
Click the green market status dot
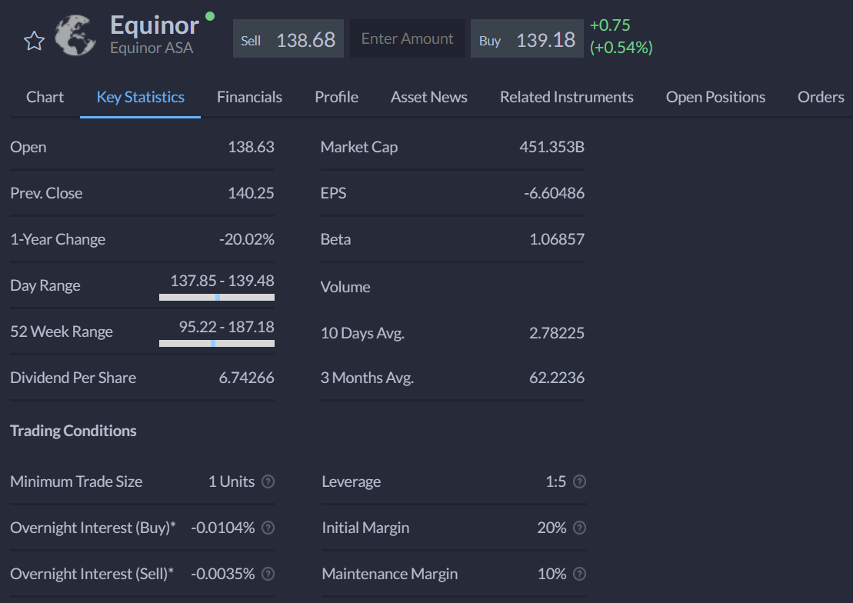pos(210,16)
